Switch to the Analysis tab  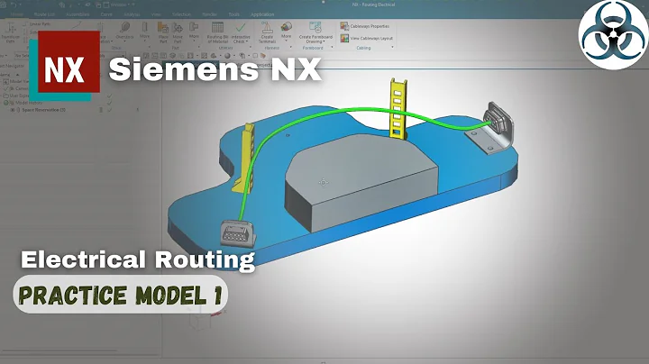(x=132, y=14)
